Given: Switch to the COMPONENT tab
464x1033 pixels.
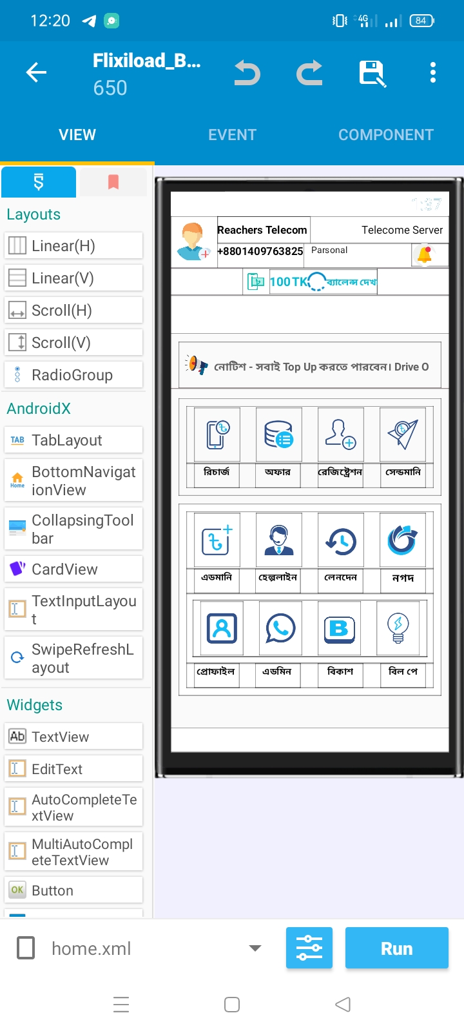Looking at the screenshot, I should tap(386, 135).
